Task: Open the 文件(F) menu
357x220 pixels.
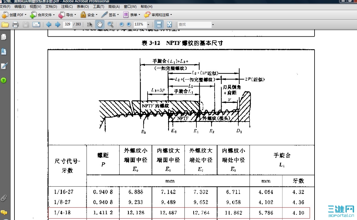Action: (5, 7)
